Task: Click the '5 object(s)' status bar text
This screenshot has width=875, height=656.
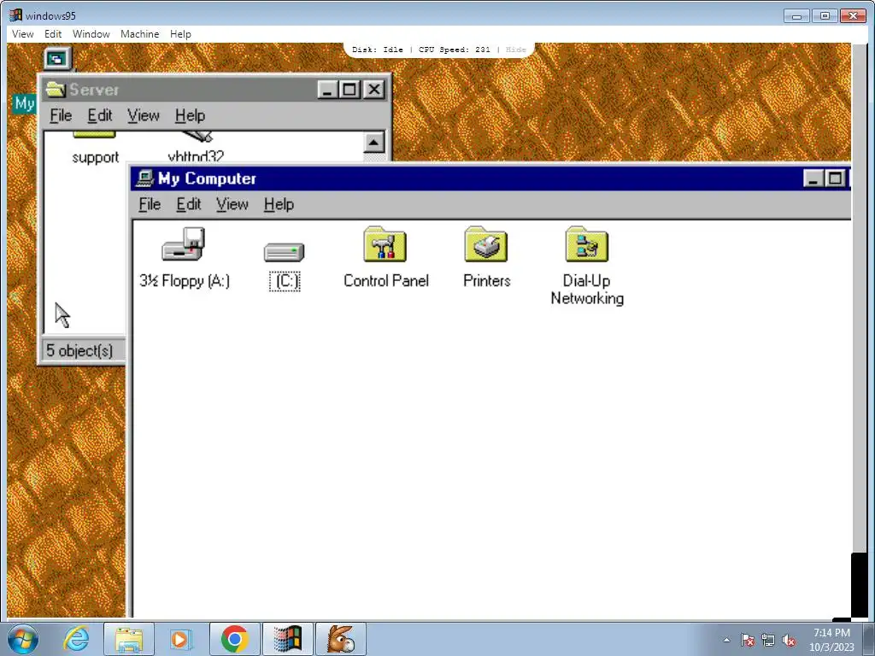Action: click(79, 351)
